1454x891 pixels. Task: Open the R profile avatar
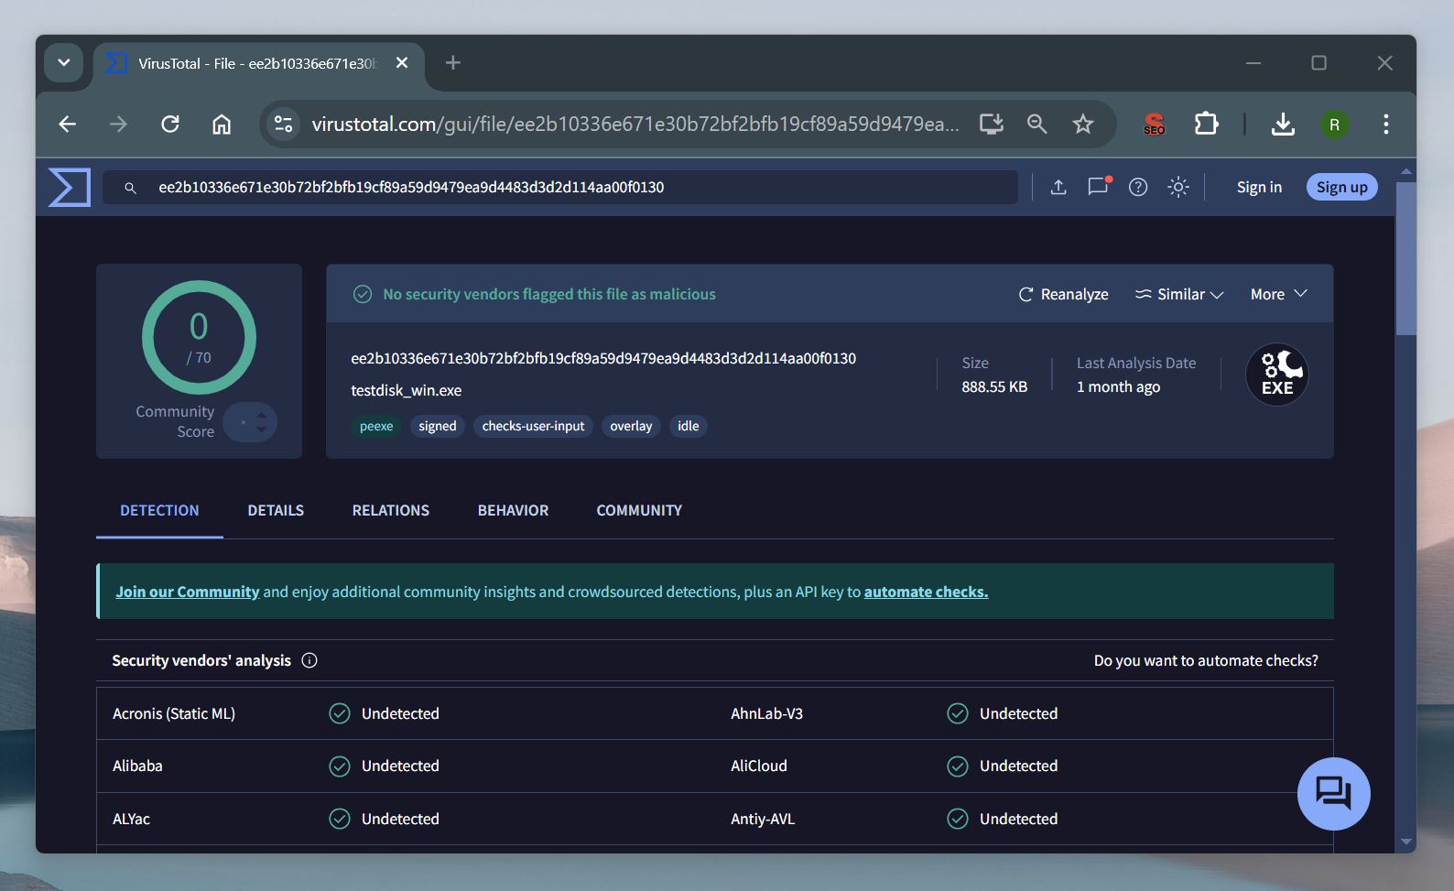pyautogui.click(x=1334, y=125)
